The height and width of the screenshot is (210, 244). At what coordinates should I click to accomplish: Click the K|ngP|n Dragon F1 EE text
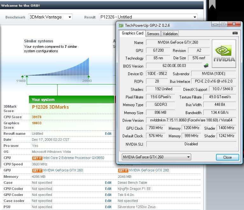click(x=134, y=189)
